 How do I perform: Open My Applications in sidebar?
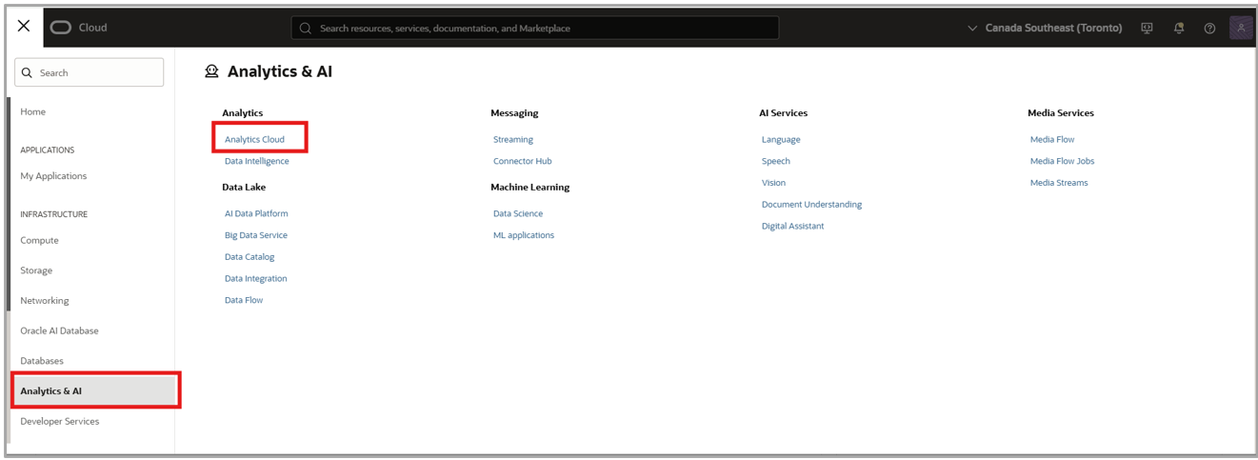coord(53,176)
